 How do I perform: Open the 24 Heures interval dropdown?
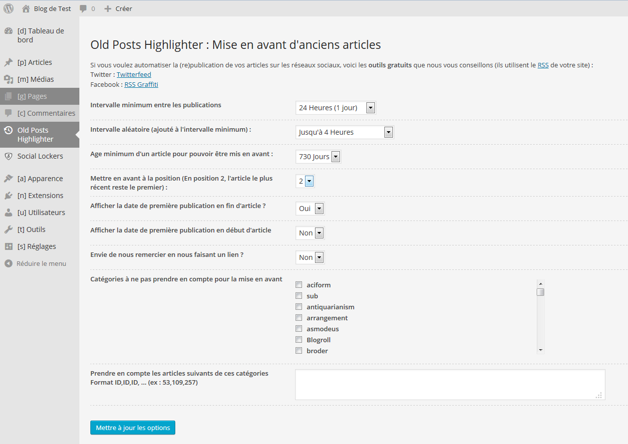coord(335,108)
